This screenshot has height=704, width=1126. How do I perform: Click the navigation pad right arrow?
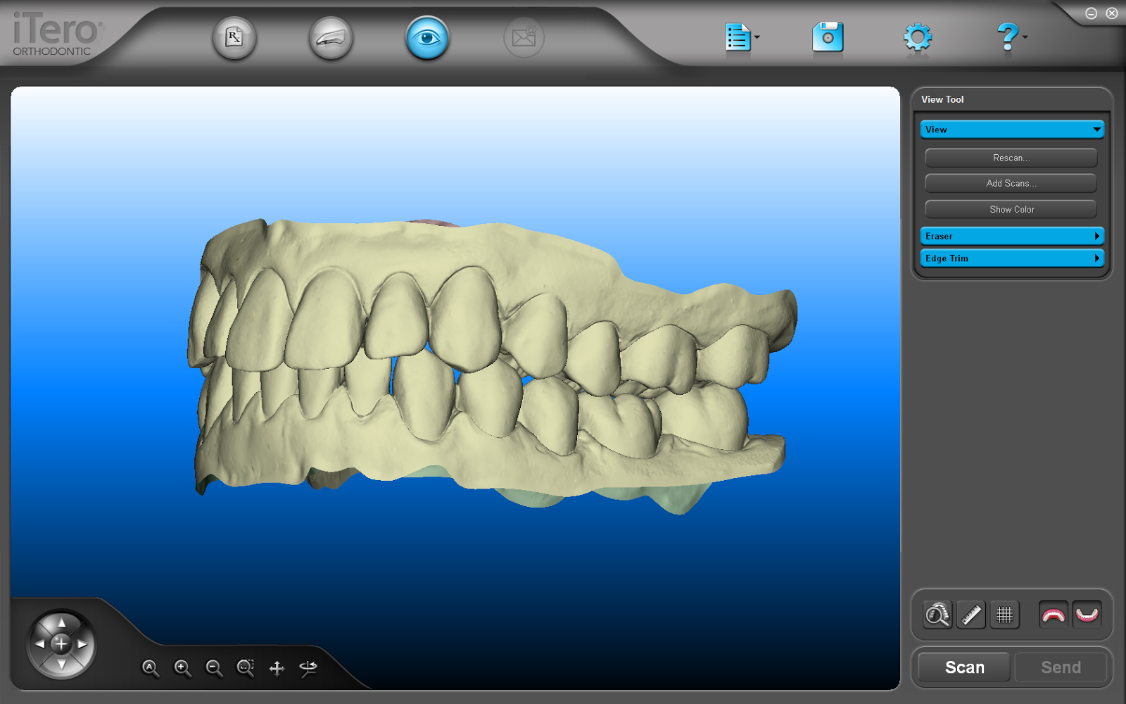[x=82, y=644]
